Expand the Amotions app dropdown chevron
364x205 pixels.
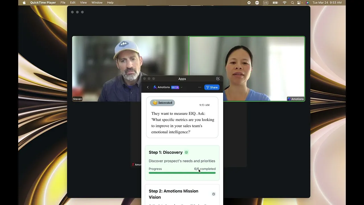(181, 87)
